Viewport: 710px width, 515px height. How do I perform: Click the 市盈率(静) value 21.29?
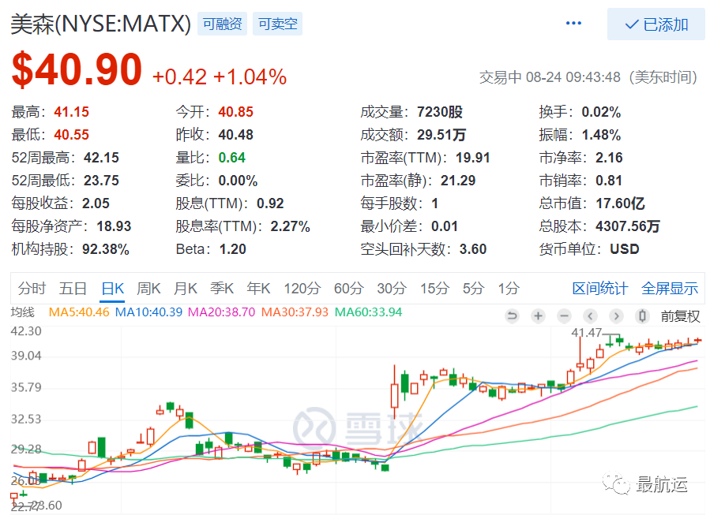(458, 181)
